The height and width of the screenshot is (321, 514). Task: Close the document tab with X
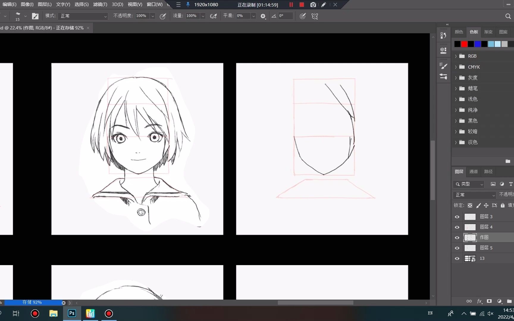pyautogui.click(x=88, y=28)
